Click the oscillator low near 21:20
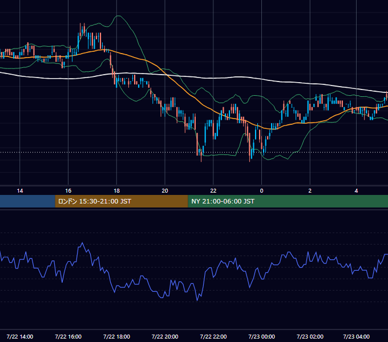 (197, 300)
